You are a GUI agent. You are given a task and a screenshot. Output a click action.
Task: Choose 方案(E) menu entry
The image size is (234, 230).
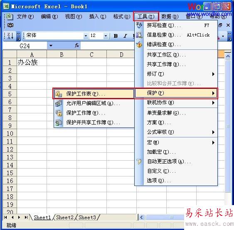[176, 122]
